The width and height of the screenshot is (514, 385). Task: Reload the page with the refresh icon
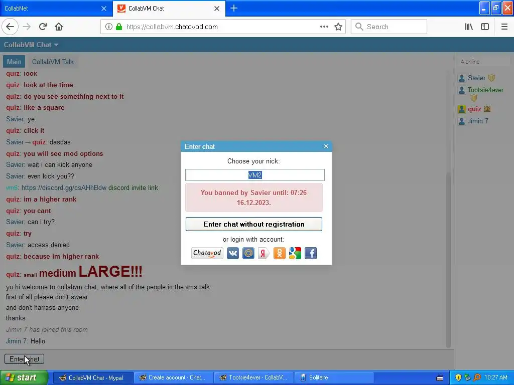[43, 27]
